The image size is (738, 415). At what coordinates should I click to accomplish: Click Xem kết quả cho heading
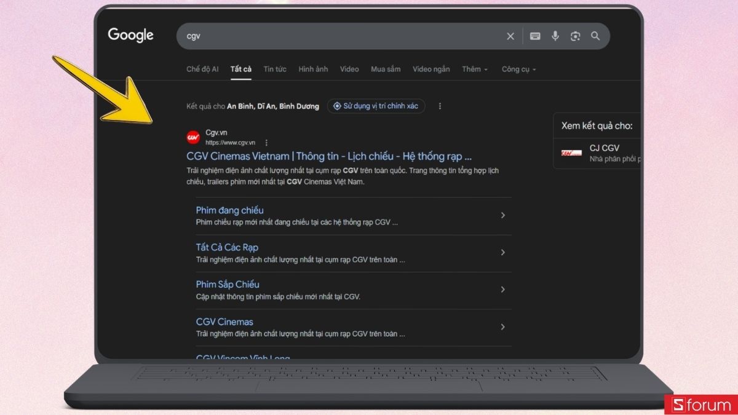pyautogui.click(x=597, y=126)
